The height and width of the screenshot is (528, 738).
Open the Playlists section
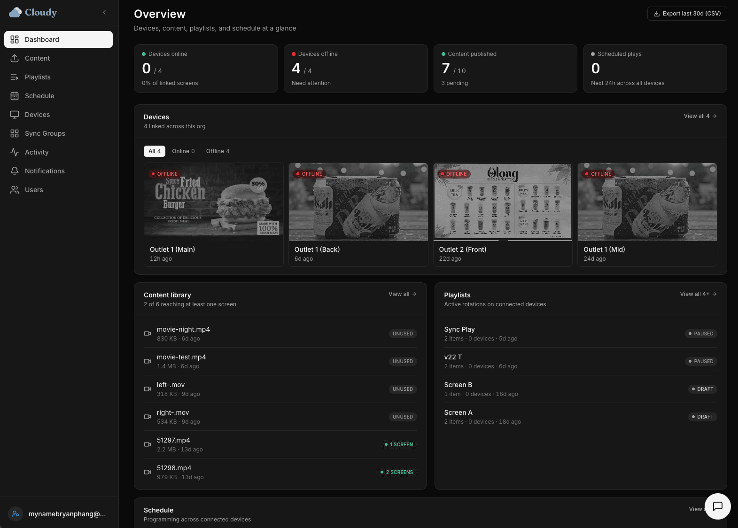tap(58, 77)
